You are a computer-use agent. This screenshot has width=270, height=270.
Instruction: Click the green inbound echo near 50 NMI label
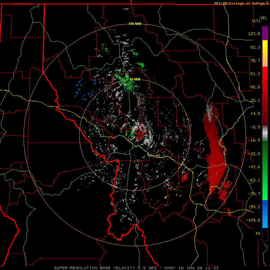128,83
